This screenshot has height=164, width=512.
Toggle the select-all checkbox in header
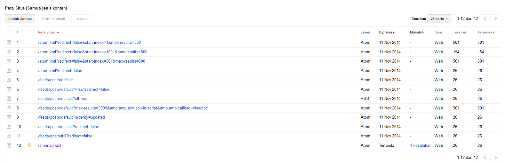pos(9,31)
